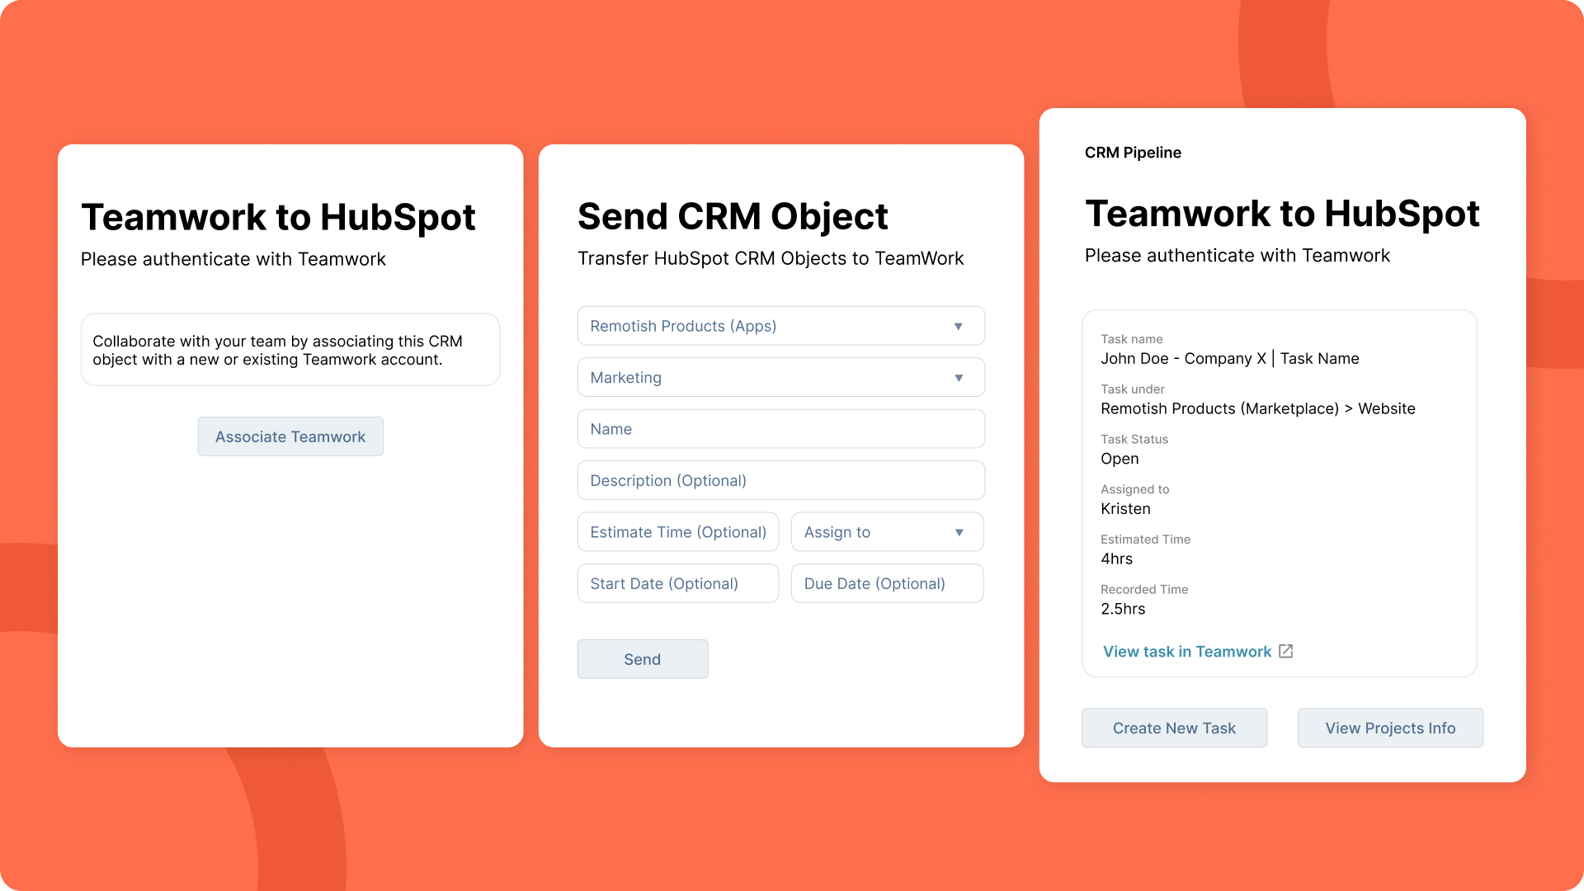Click the Create New Task button

click(1174, 727)
